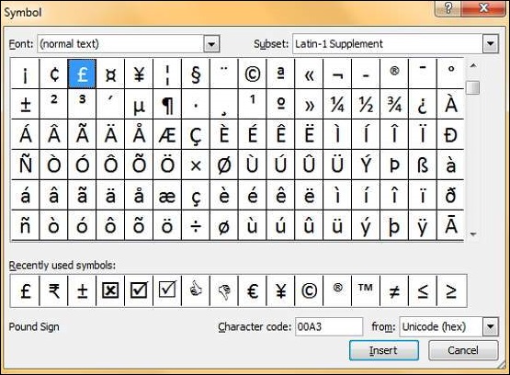This screenshot has width=510, height=375.
Task: Choose lowercase ø with stroke
Action: (224, 226)
